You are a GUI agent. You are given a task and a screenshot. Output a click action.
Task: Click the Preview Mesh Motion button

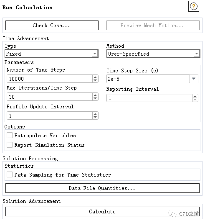(153, 26)
